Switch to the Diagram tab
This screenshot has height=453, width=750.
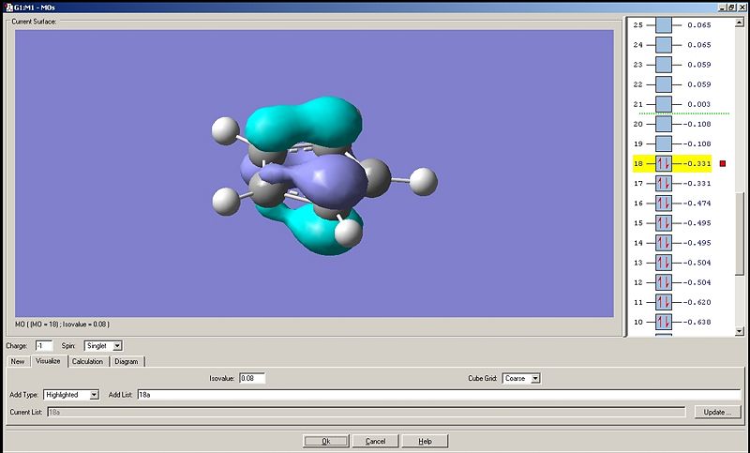[x=127, y=361]
